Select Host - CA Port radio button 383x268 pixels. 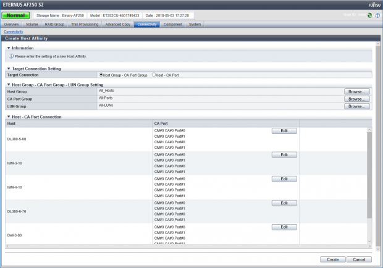(154, 75)
